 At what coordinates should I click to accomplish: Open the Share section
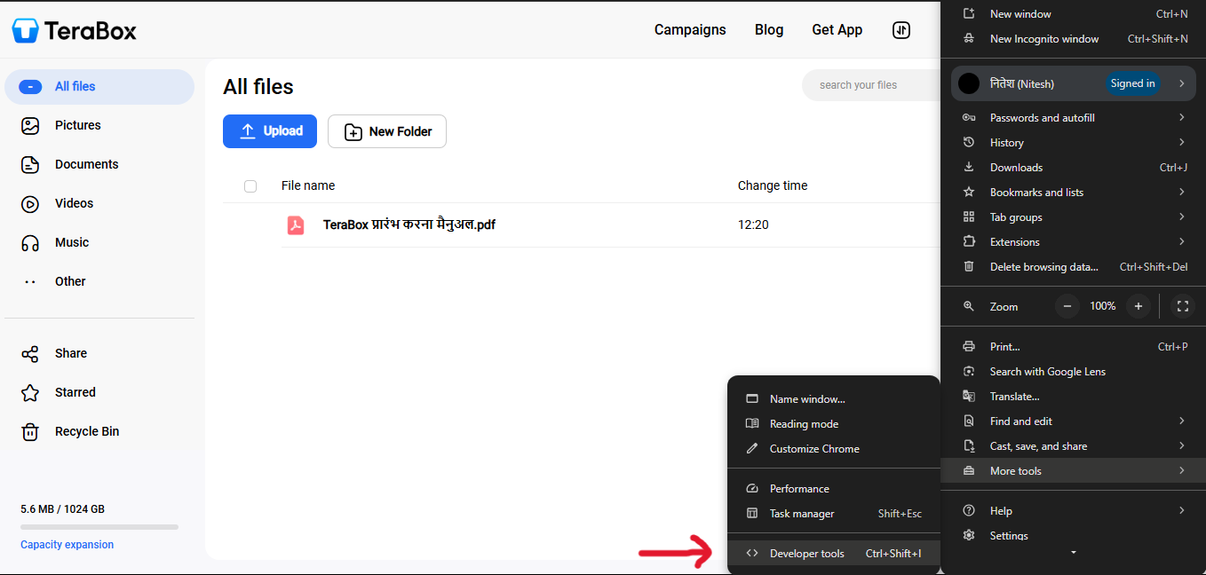pos(70,353)
